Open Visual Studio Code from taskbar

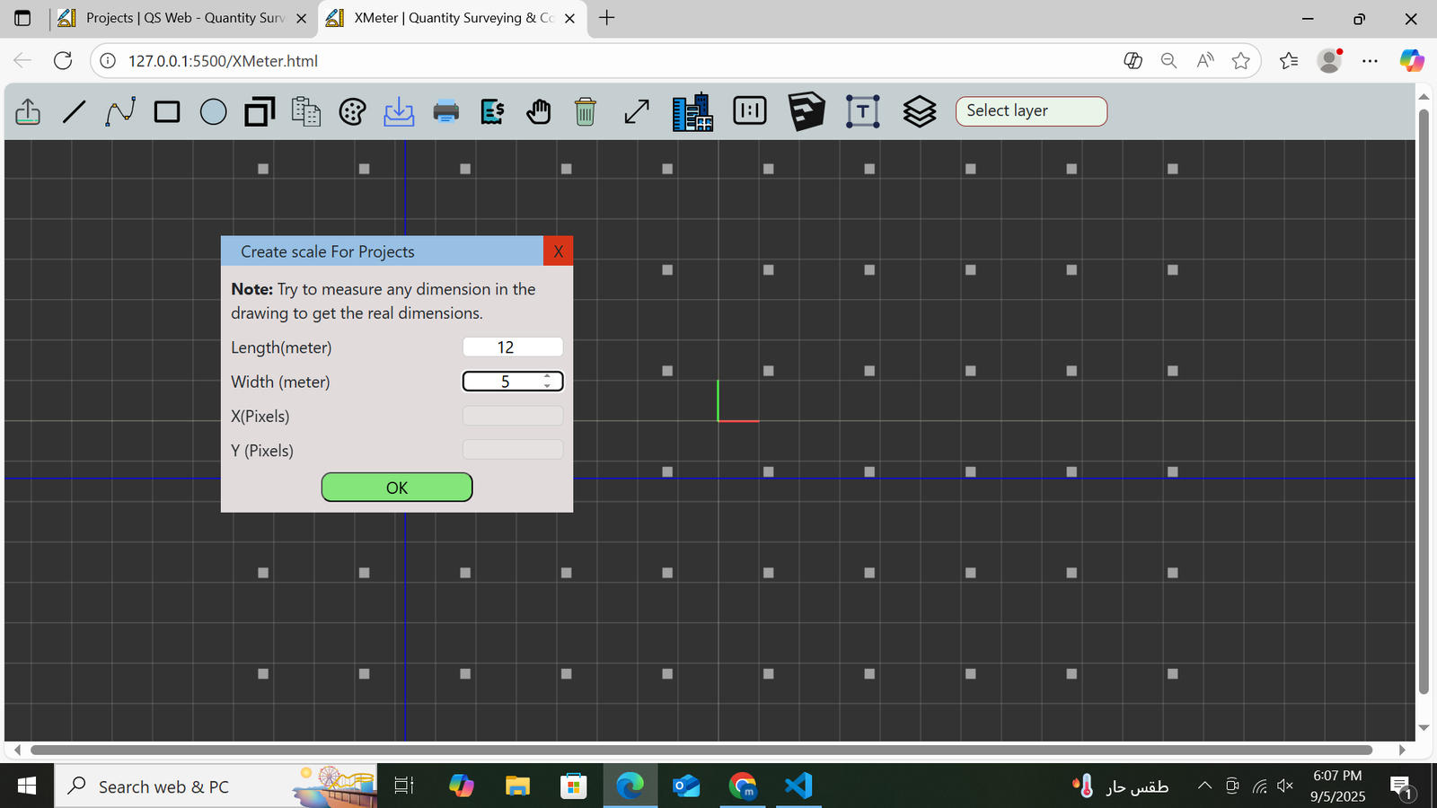click(798, 786)
